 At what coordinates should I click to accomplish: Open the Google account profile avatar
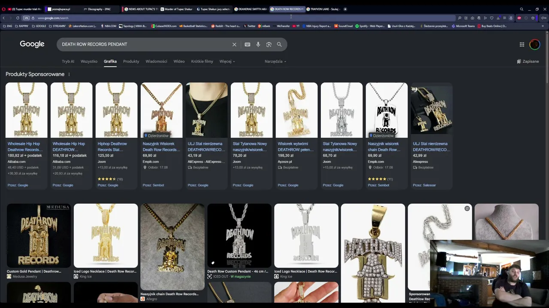(534, 44)
